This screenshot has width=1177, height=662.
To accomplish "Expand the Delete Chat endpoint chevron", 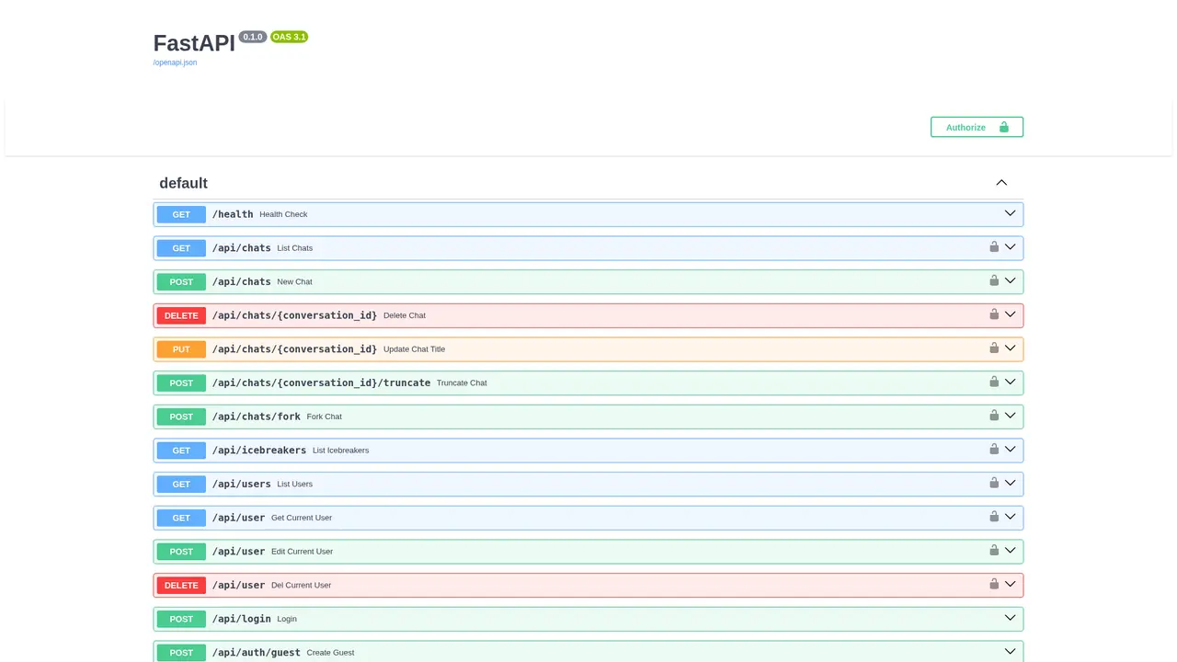I will click(x=1010, y=314).
